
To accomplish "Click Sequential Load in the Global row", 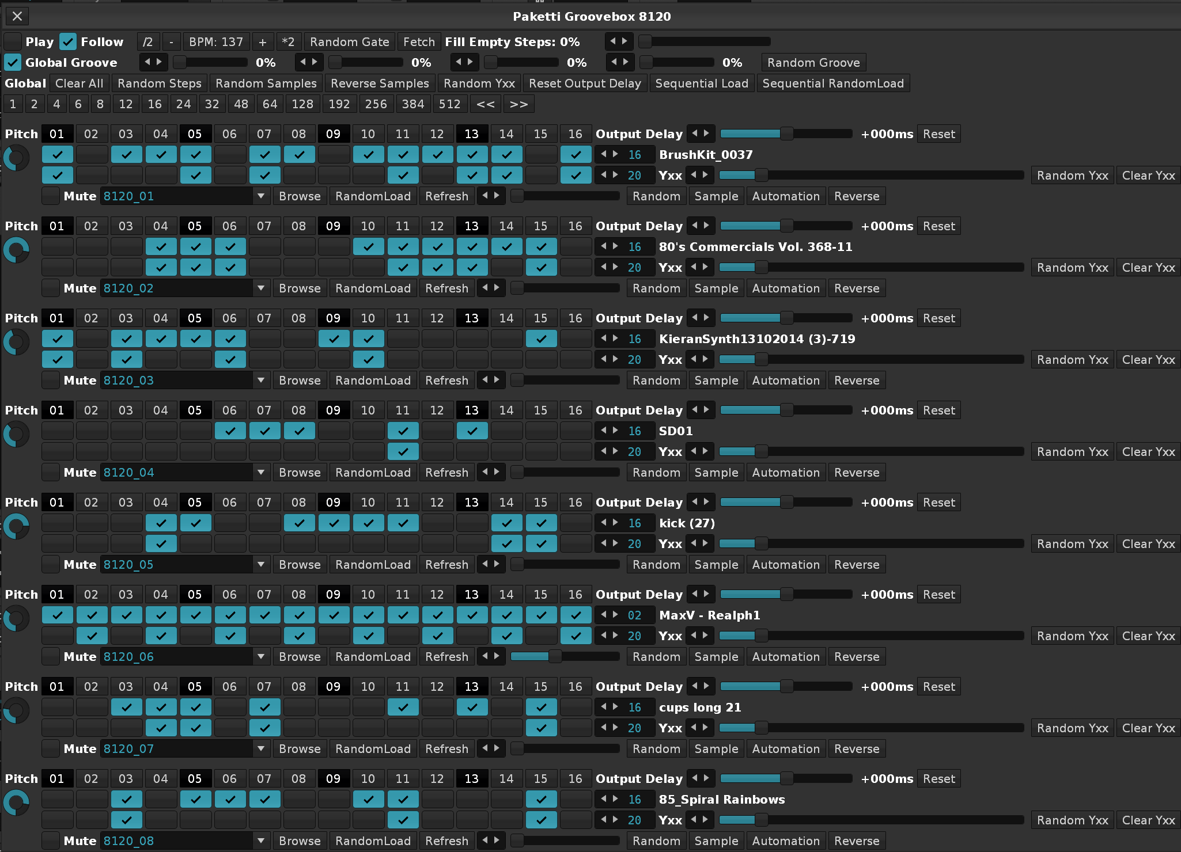I will tap(701, 83).
